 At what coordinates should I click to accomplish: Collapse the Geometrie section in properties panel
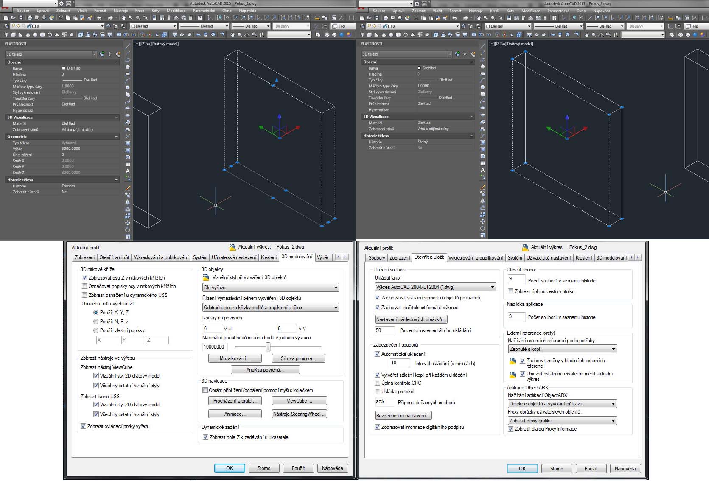(x=116, y=137)
